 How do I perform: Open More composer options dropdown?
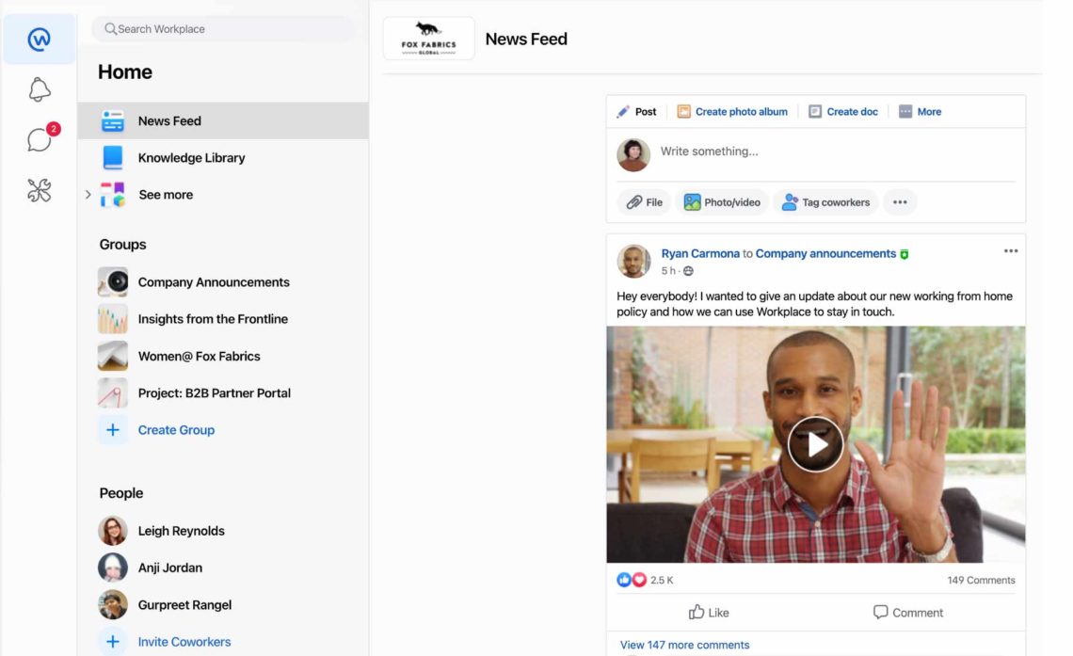coord(920,112)
